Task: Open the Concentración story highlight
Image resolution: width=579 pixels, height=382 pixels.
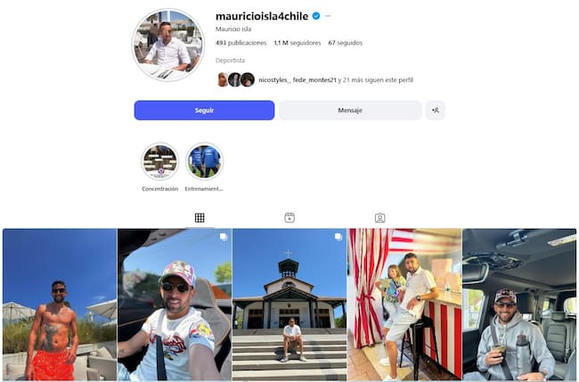Action: pyautogui.click(x=159, y=162)
